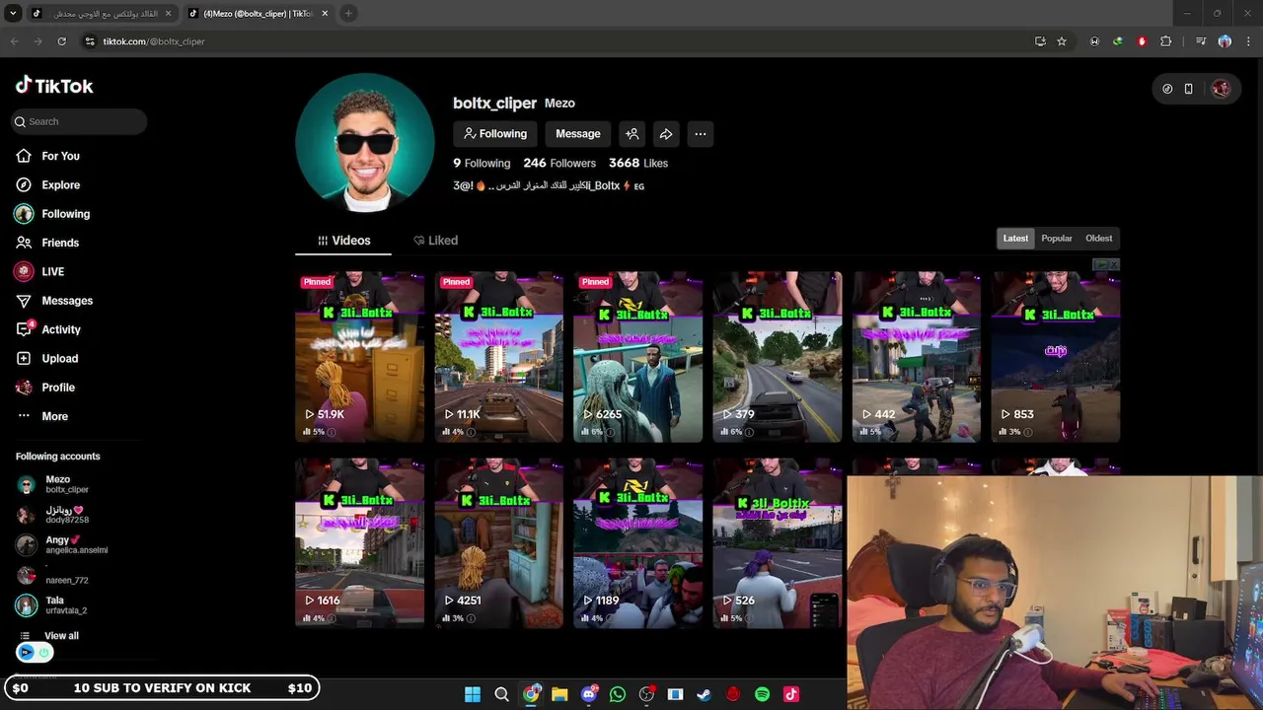
Task: Sort videos by Oldest
Action: click(1099, 239)
